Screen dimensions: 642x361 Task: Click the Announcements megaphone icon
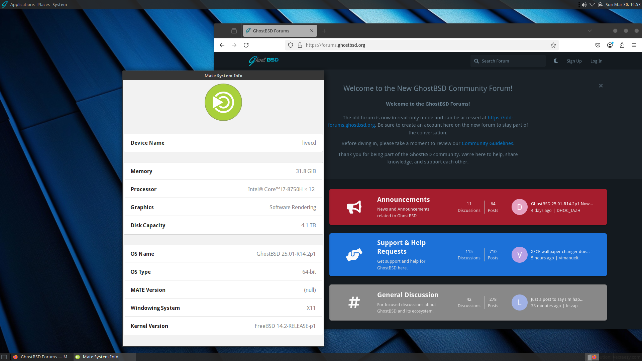click(x=354, y=207)
